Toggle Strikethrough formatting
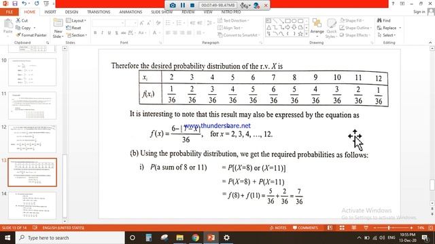The width and height of the screenshot is (435, 244). (x=123, y=33)
